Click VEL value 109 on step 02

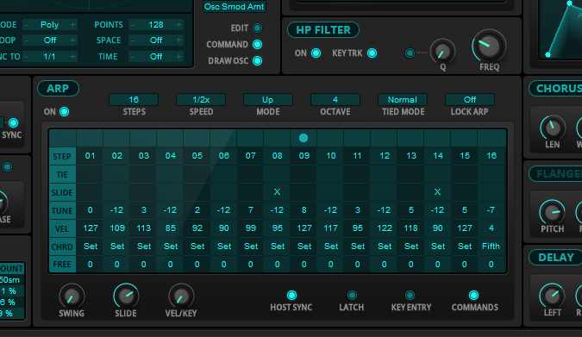(117, 228)
